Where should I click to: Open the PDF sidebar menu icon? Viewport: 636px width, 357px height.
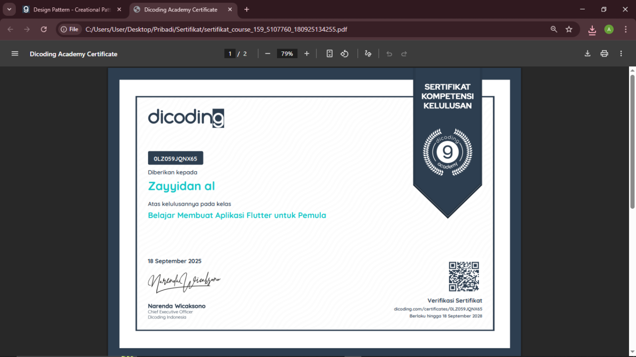[x=15, y=54]
